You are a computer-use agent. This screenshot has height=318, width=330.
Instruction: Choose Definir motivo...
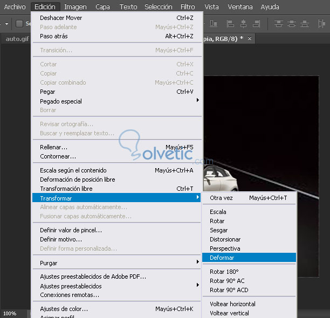coord(117,239)
